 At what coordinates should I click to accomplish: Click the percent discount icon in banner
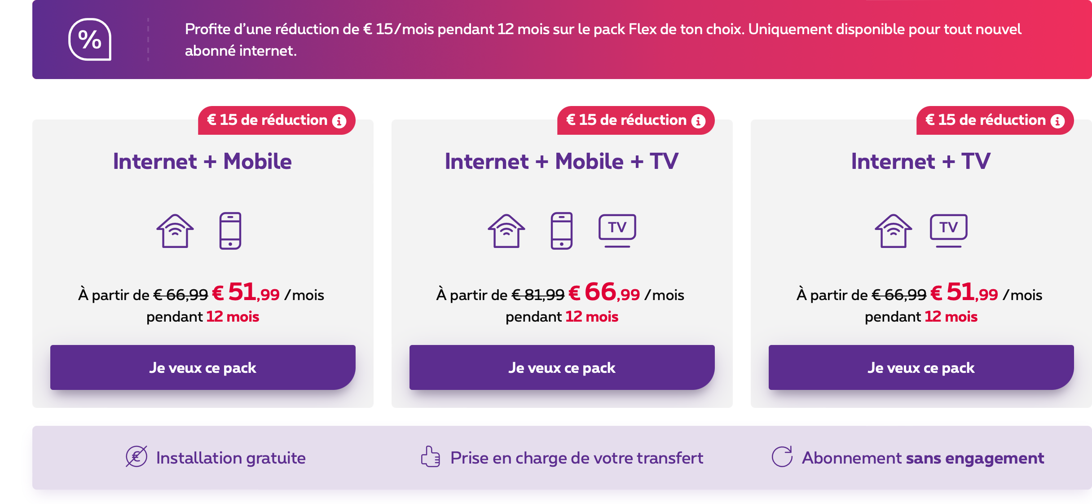click(x=90, y=40)
